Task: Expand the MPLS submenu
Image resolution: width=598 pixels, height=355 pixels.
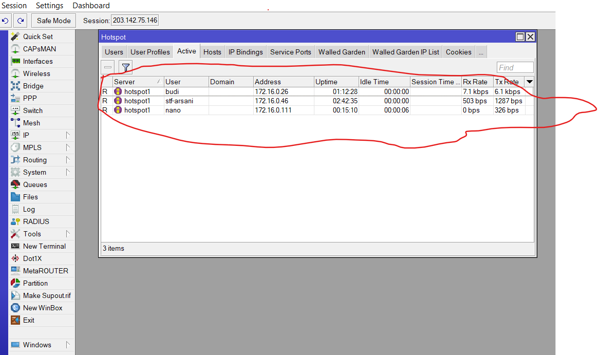Action: [x=68, y=147]
